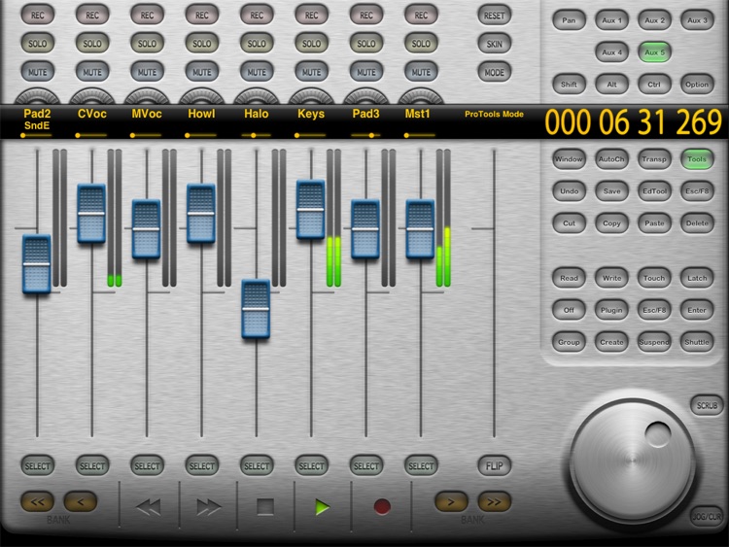Viewport: 729px width, 547px height.
Task: Solo the CVoc channel
Action: [92, 43]
